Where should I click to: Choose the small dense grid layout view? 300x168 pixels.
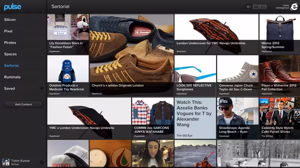pyautogui.click(x=263, y=7)
